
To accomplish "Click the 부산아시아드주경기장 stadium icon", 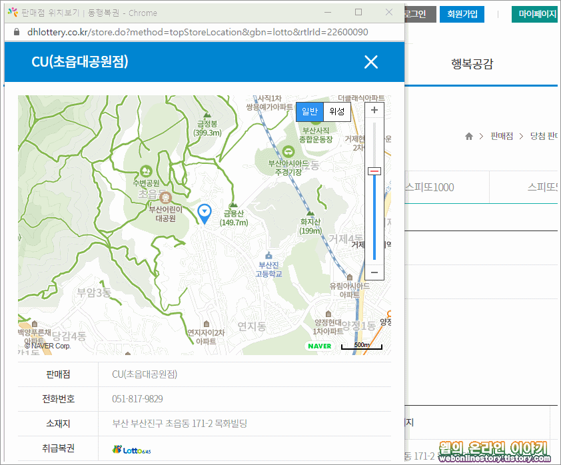I will tap(288, 152).
